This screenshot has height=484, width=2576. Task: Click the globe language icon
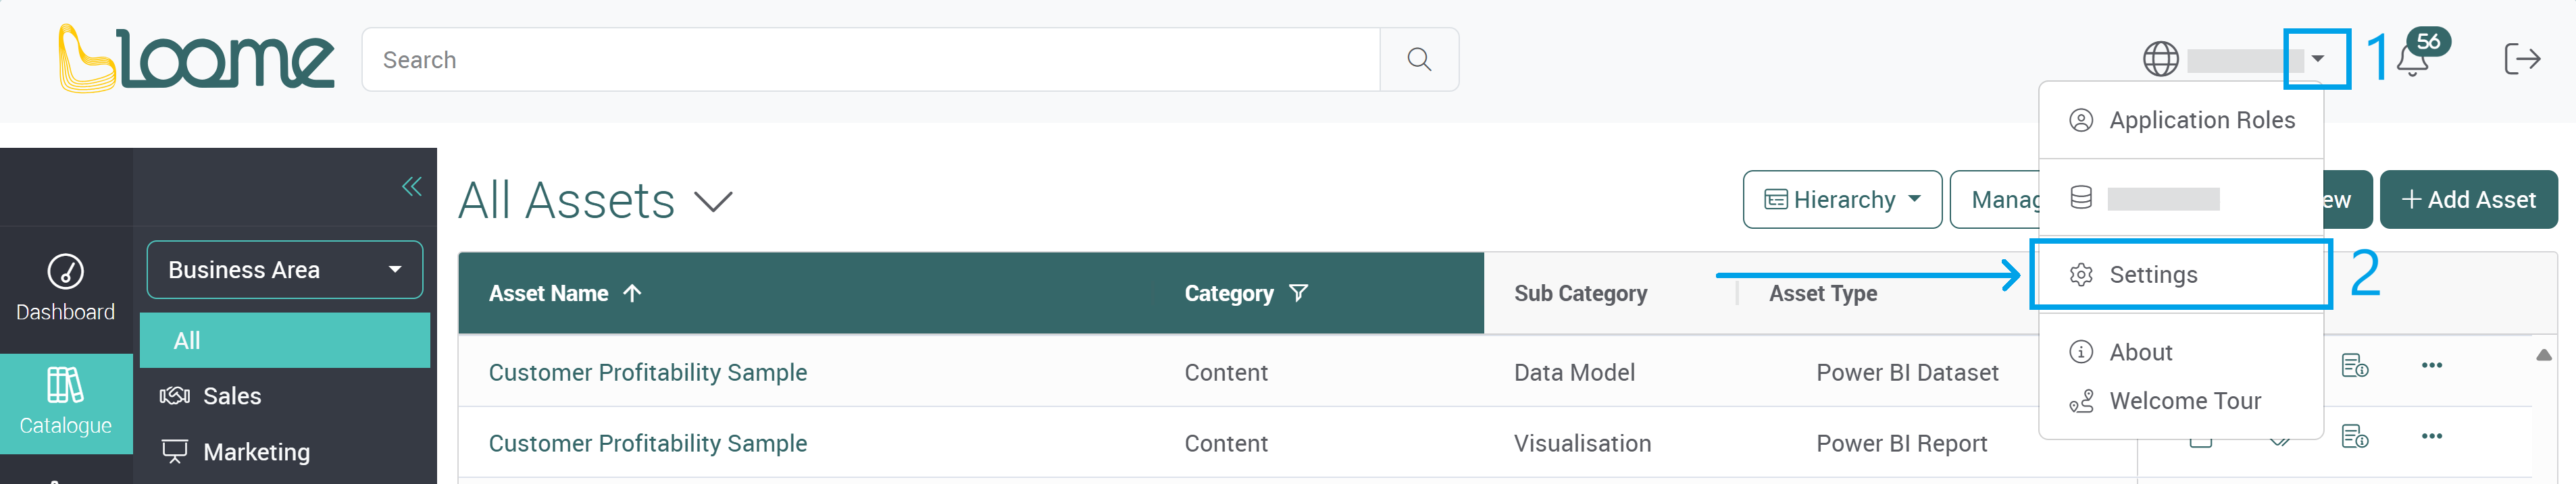coord(2160,59)
